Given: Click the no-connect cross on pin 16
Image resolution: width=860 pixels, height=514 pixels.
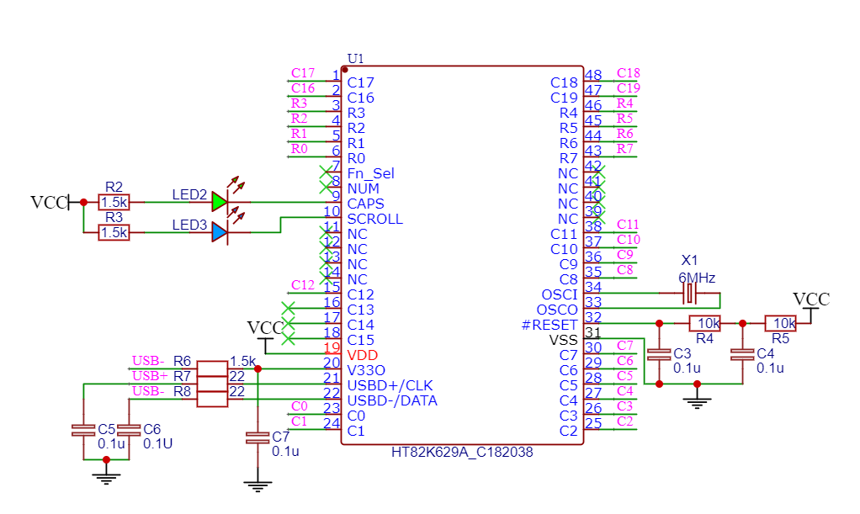Looking at the screenshot, I should click(288, 308).
